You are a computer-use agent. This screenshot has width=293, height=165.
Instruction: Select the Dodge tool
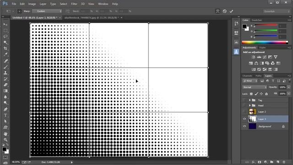tap(5, 103)
